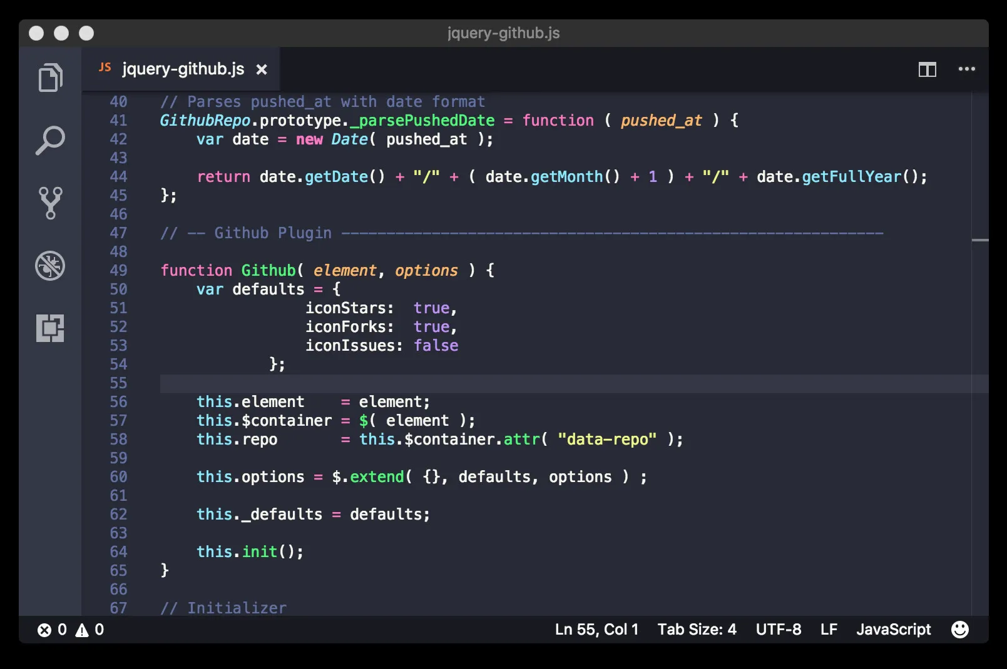1007x669 pixels.
Task: Click "getMonth" on line 44
Action: click(x=567, y=176)
